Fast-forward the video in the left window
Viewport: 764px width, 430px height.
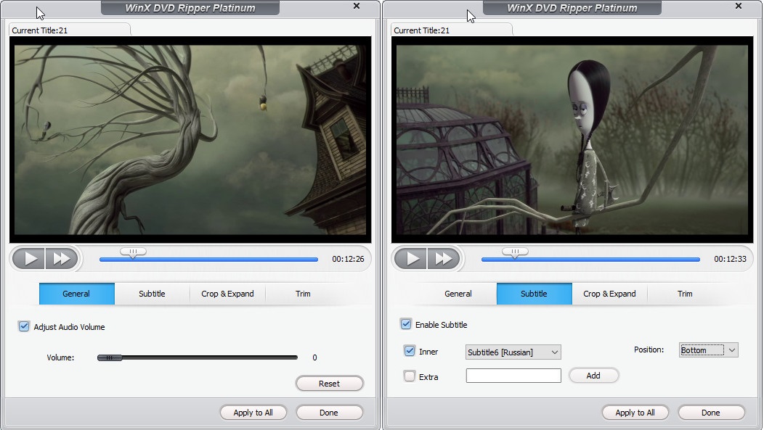pyautogui.click(x=62, y=259)
